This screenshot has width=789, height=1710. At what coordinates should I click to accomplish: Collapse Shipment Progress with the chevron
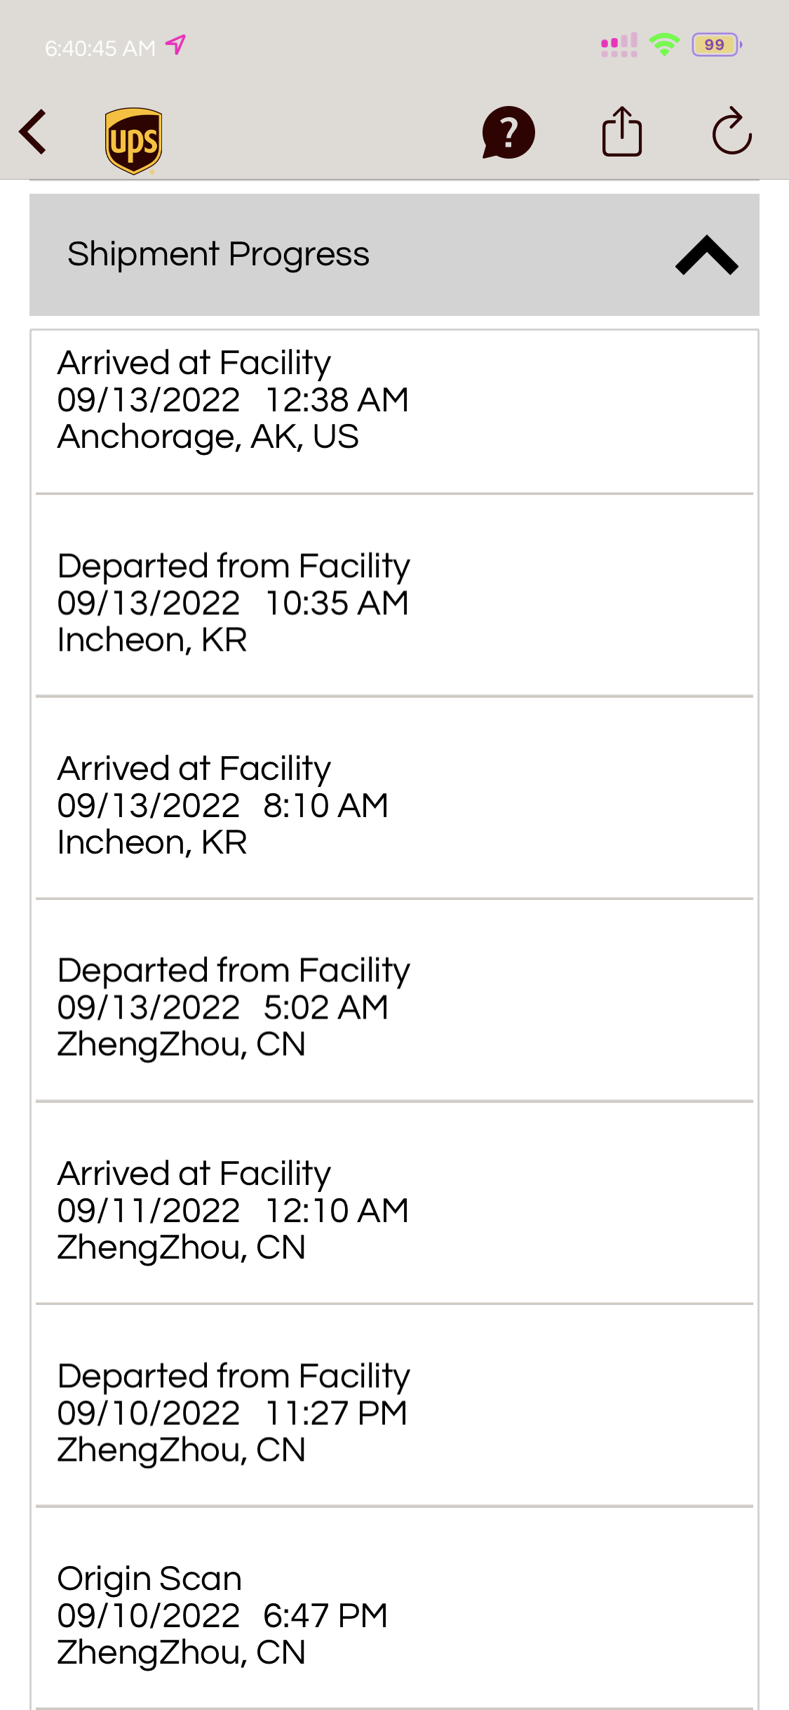point(706,255)
